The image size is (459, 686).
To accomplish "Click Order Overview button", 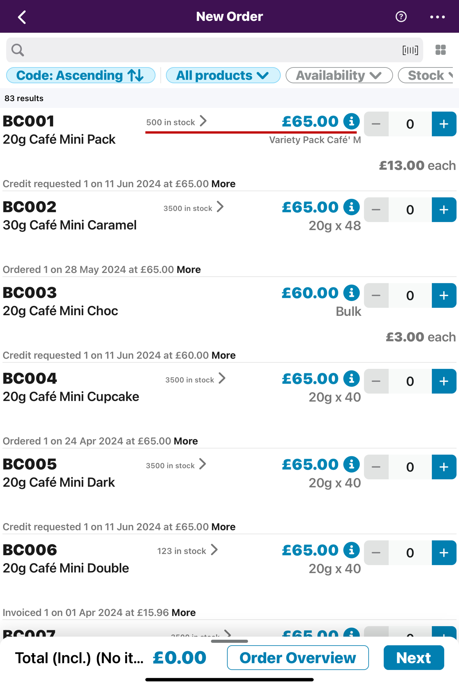I will tap(298, 657).
